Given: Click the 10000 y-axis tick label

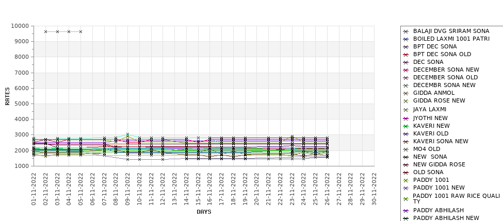Looking at the screenshot, I should (20, 26).
